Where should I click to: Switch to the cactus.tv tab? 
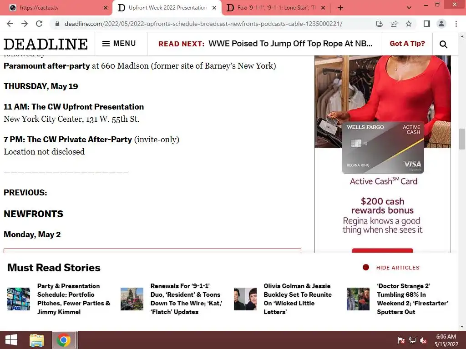coord(56,8)
